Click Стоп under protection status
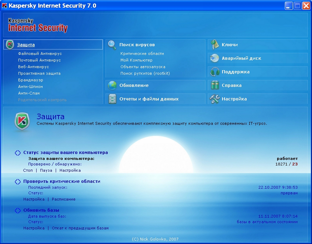The height and width of the screenshot is (244, 312). click(x=28, y=170)
